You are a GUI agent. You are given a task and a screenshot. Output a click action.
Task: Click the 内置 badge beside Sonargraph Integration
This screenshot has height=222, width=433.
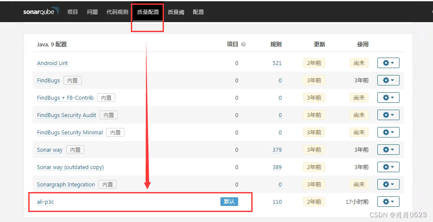(x=107, y=185)
